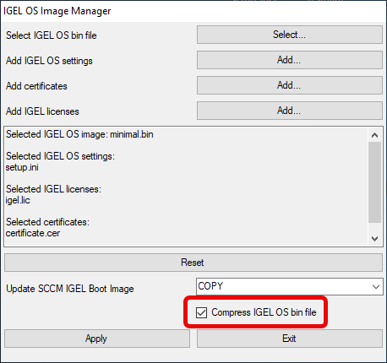This screenshot has width=387, height=363.
Task: Untick the Compress IGEL OS bin file checkbox square
Action: pyautogui.click(x=201, y=312)
